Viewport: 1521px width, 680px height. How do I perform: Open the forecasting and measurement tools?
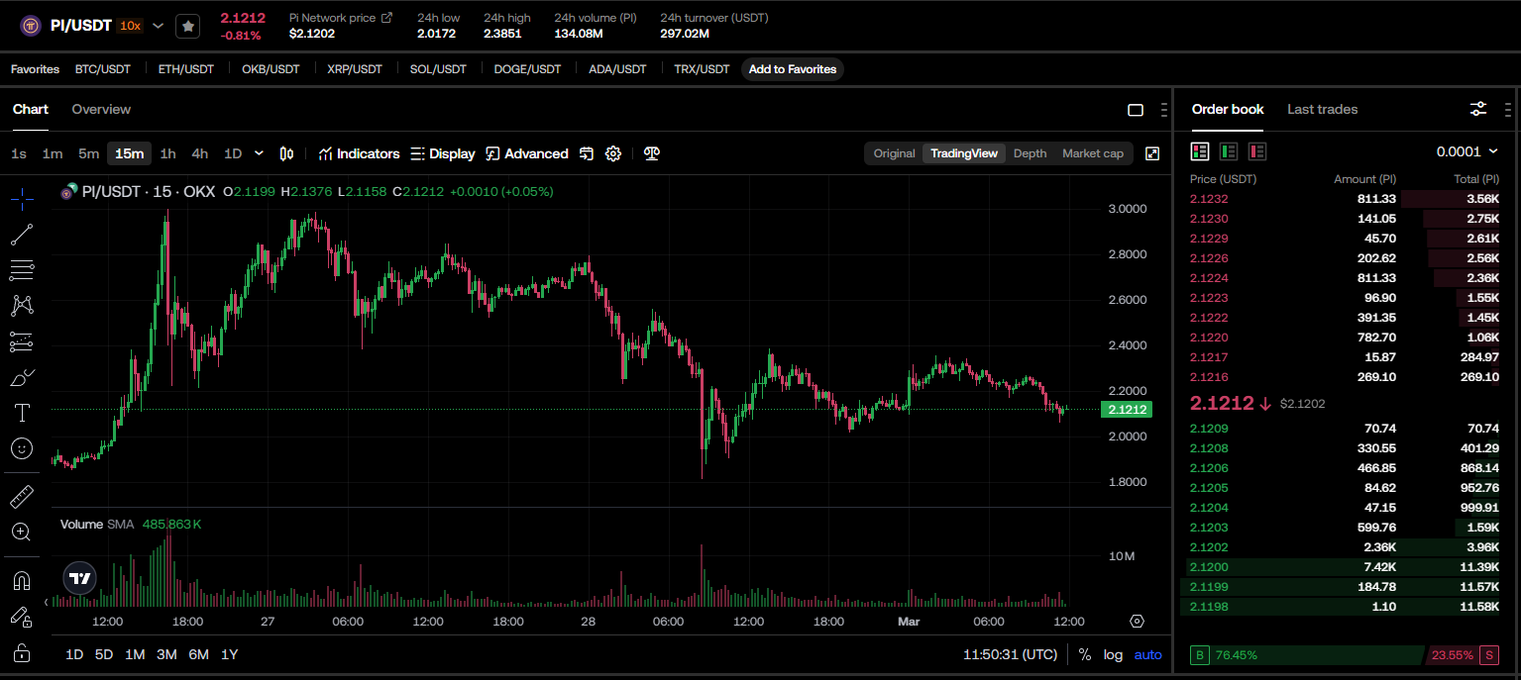pyautogui.click(x=22, y=341)
